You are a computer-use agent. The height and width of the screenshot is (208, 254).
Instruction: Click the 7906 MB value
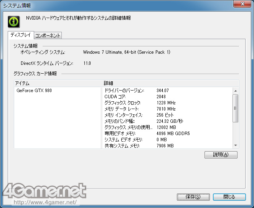click(x=165, y=146)
